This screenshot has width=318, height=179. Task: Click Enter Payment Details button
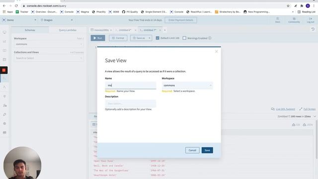(181, 20)
